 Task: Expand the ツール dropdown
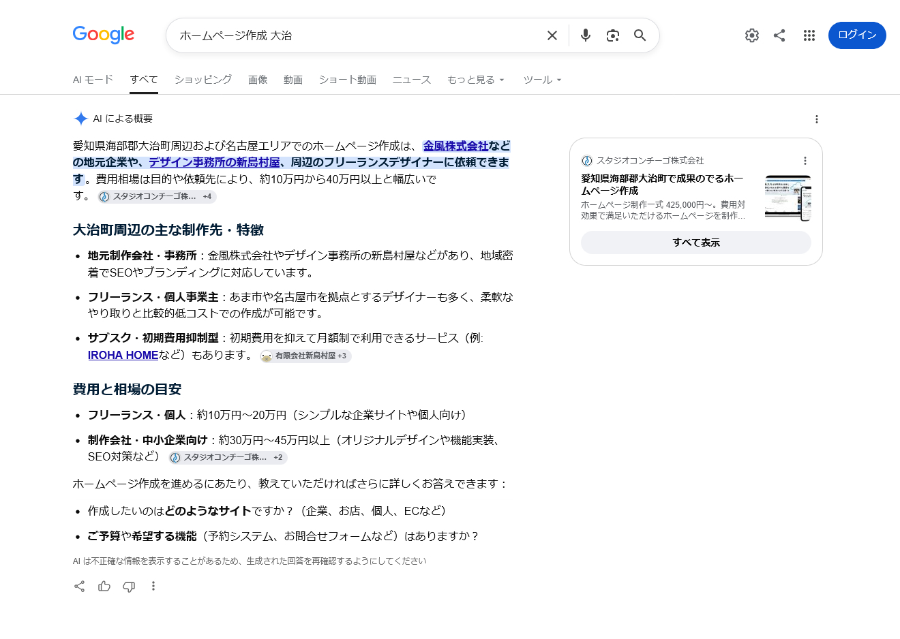(543, 80)
